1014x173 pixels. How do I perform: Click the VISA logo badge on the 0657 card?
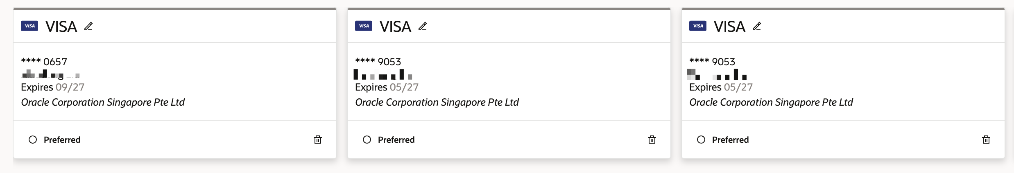(29, 26)
